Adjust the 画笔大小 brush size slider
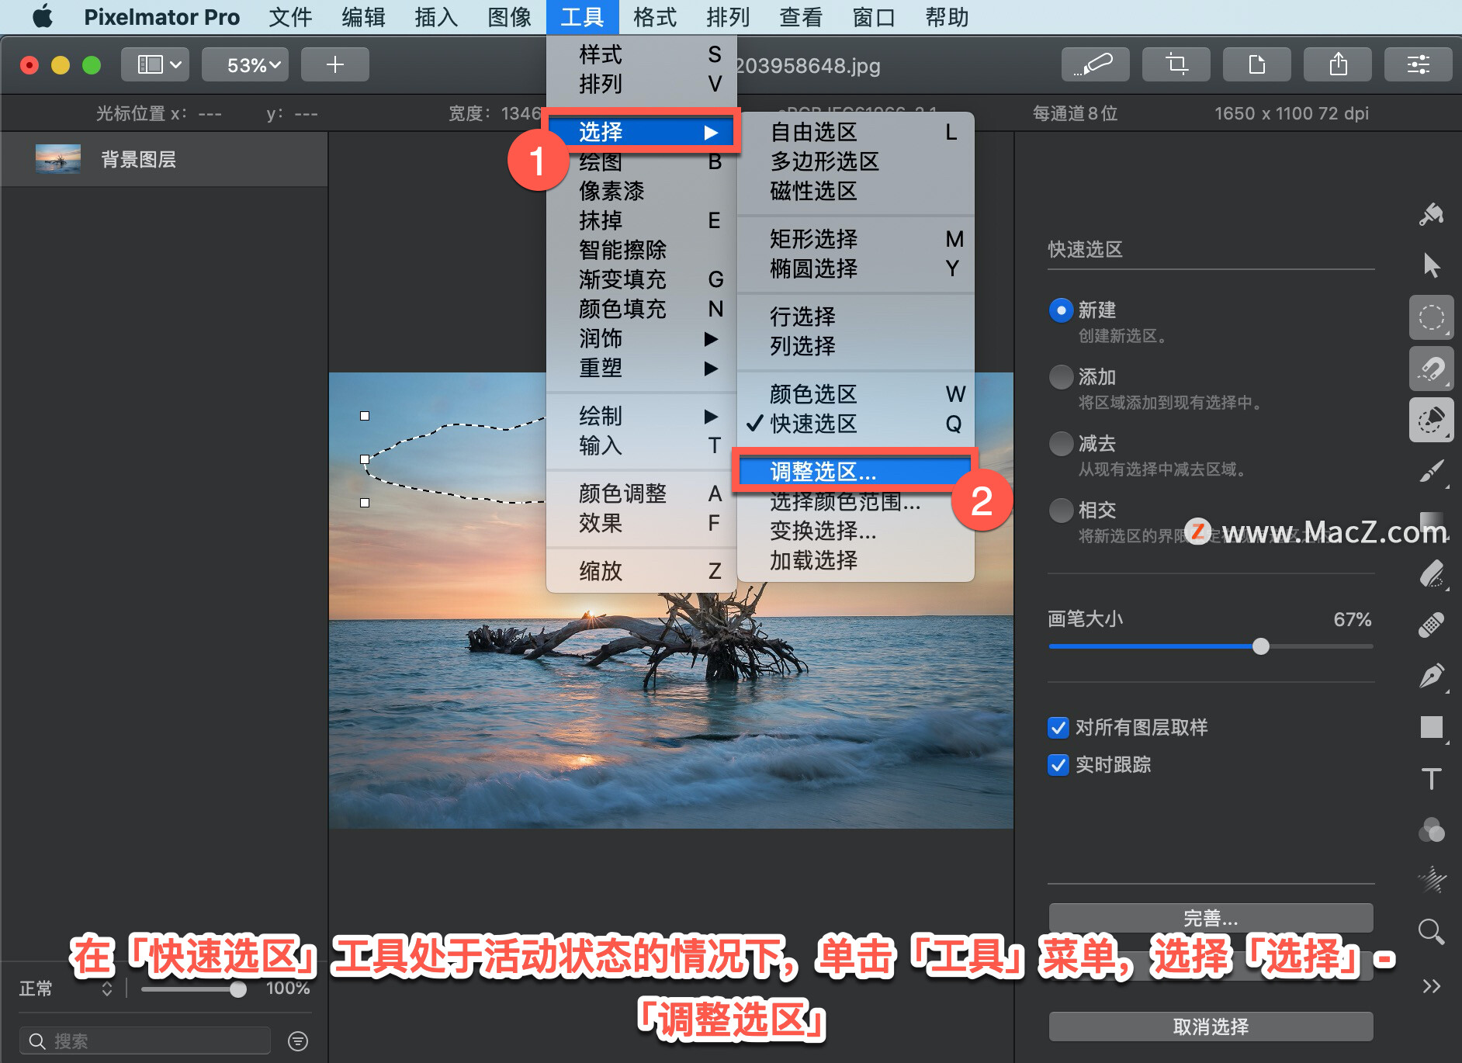This screenshot has width=1462, height=1063. point(1211,646)
